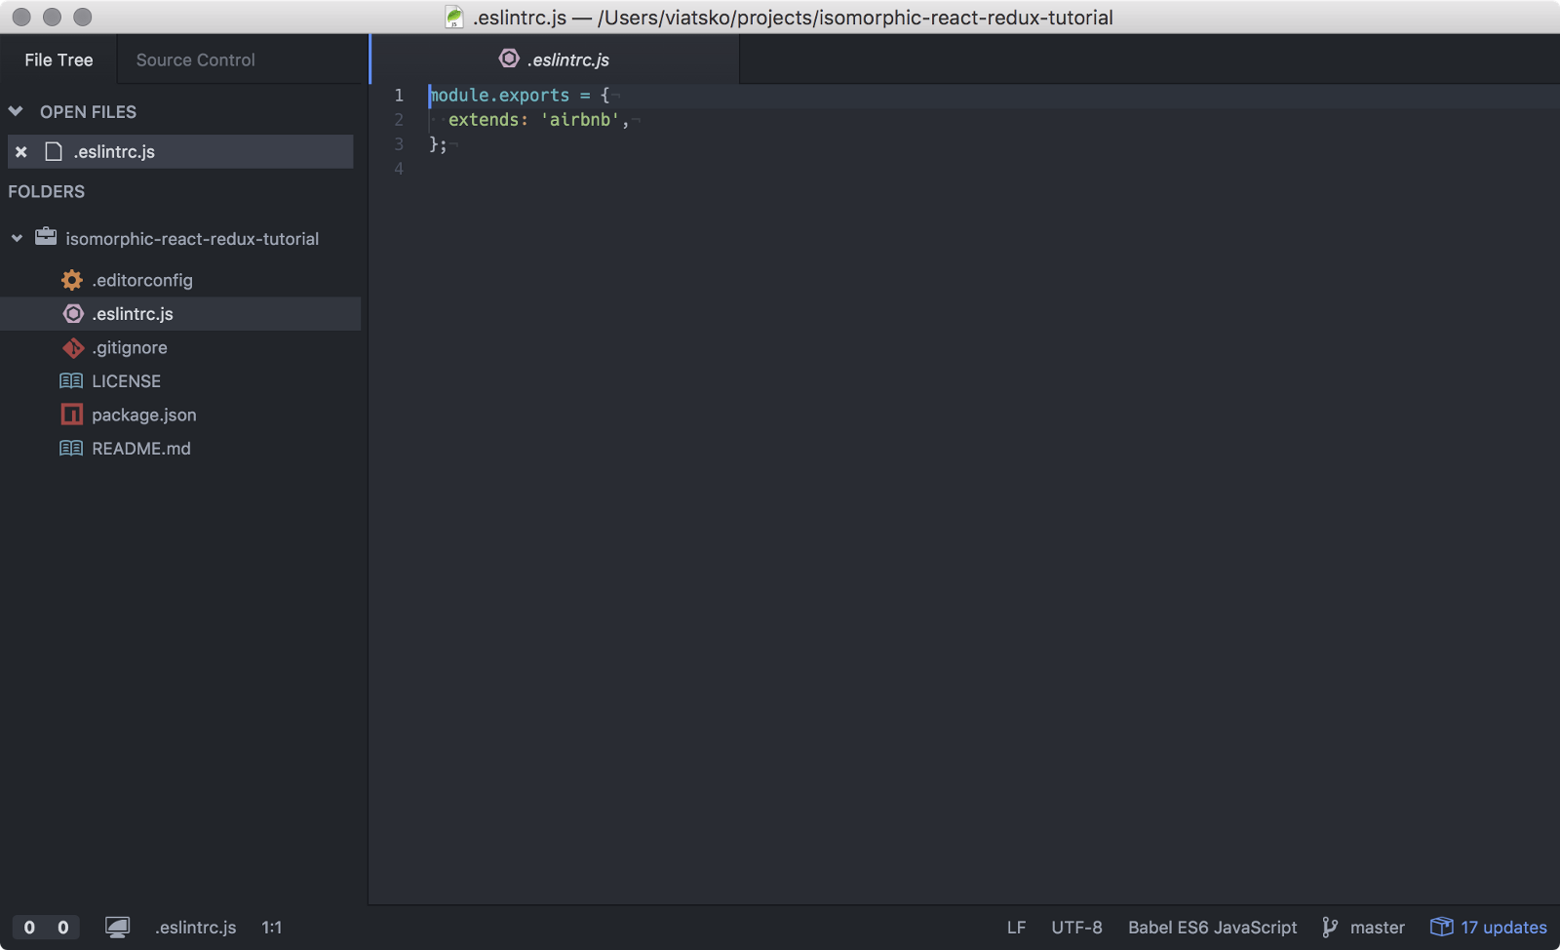Click the book icon next to LICENSE

coord(71,380)
